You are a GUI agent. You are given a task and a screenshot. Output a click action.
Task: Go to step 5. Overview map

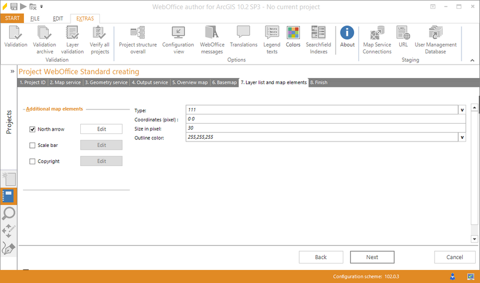click(x=190, y=82)
